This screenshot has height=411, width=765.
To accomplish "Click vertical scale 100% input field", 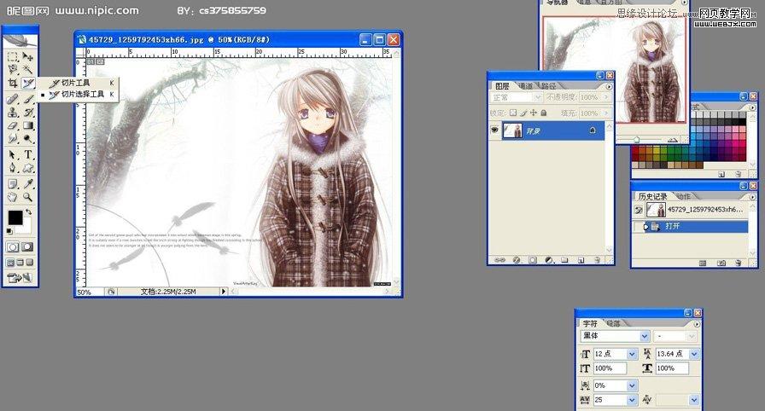I will pyautogui.click(x=610, y=368).
